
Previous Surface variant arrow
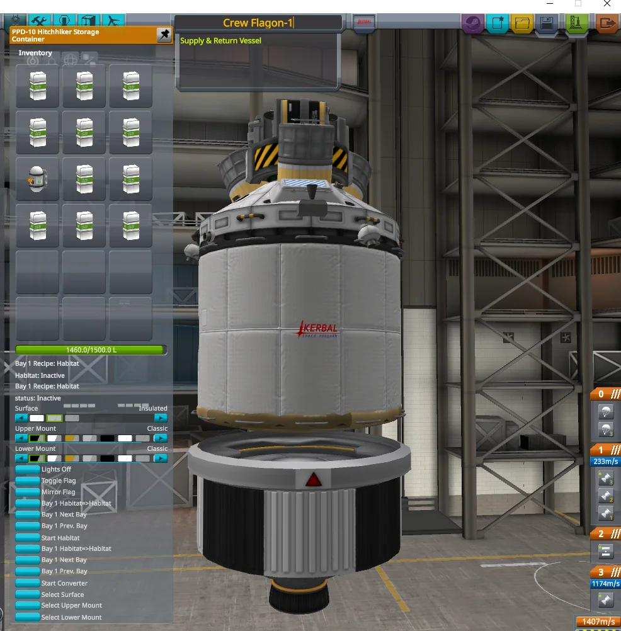(x=21, y=418)
